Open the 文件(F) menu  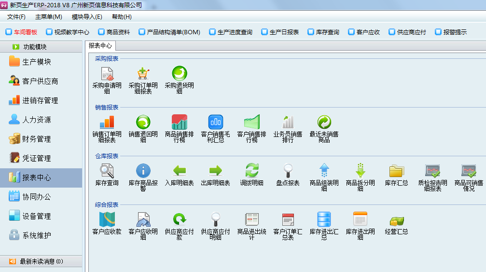[x=16, y=17]
